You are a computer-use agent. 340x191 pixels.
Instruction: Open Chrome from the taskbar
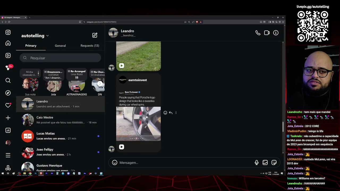pos(30,173)
